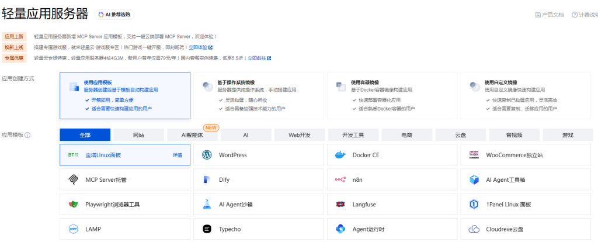Click the Dify logo icon
The height and width of the screenshot is (242, 598).
207,179
